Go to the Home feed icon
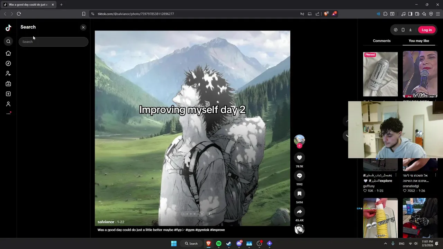The width and height of the screenshot is (443, 249). pos(8,53)
